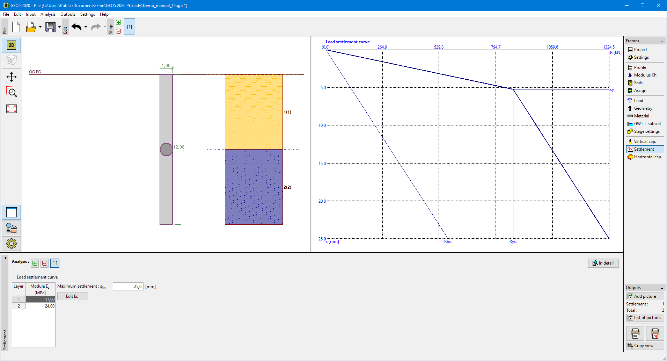Open the dropdown next to open file
This screenshot has height=361, width=667.
(x=40, y=27)
